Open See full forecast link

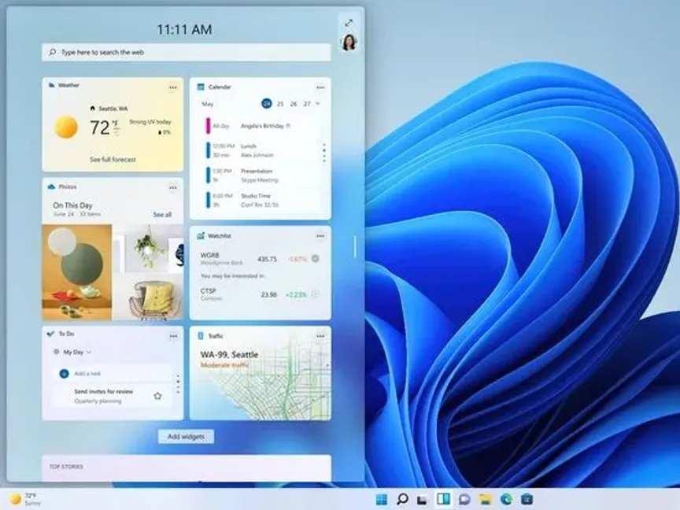click(x=113, y=160)
